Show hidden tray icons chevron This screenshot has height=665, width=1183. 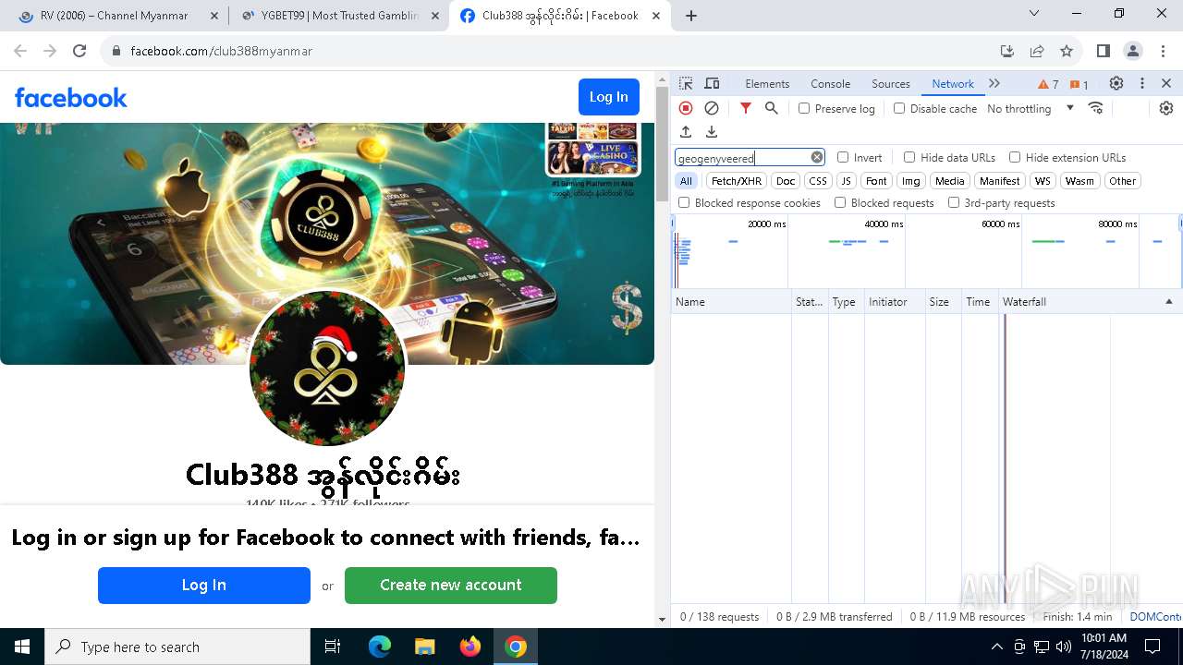996,647
